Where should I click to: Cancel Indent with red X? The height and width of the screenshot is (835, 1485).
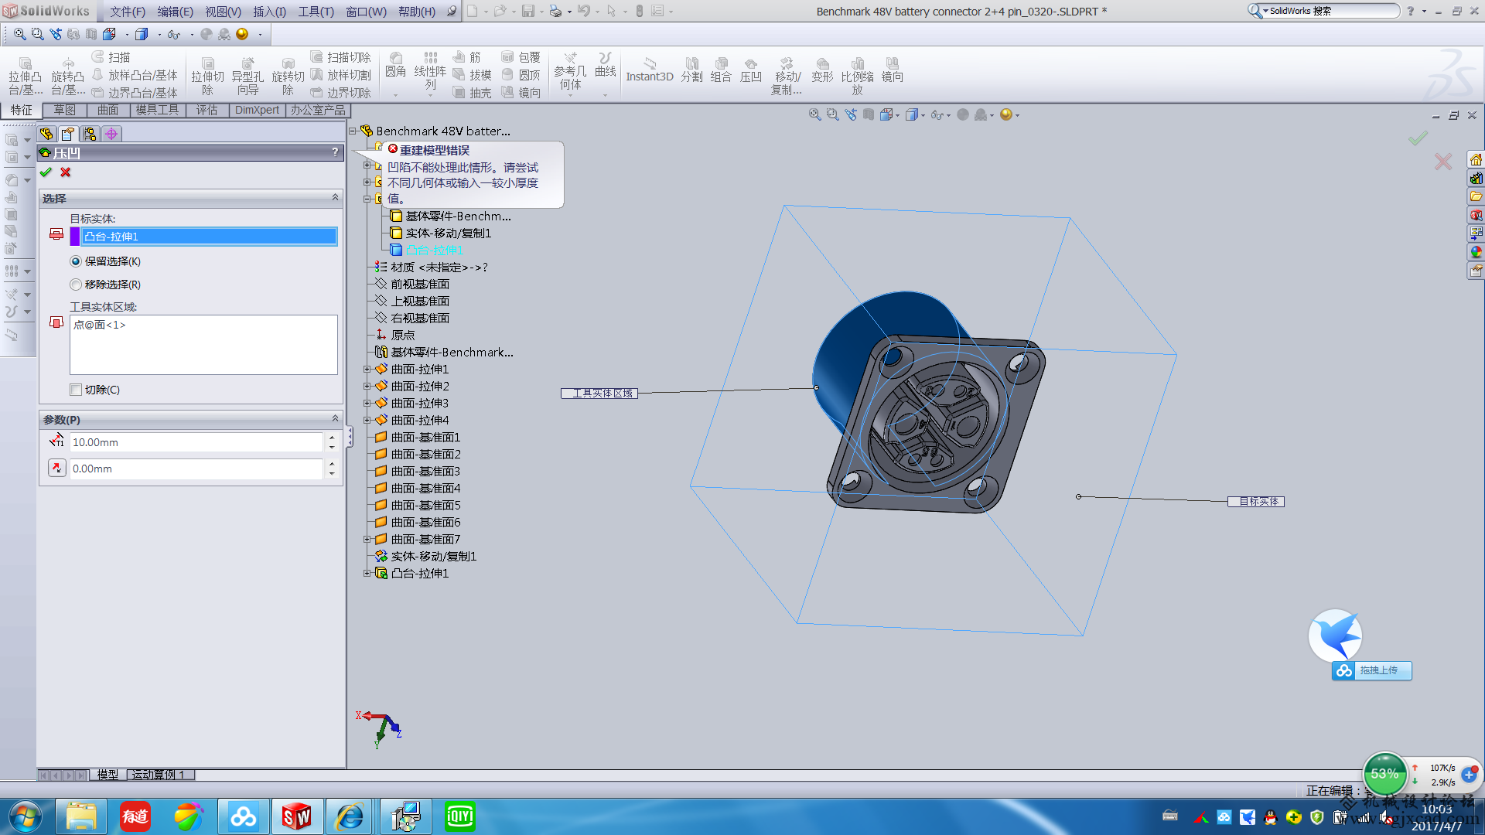pyautogui.click(x=66, y=172)
